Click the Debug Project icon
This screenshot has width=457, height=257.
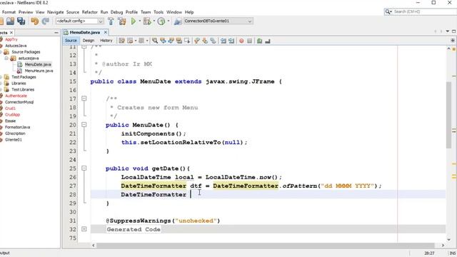(147, 21)
